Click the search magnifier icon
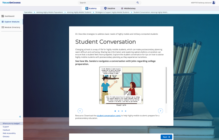 (x=137, y=2)
